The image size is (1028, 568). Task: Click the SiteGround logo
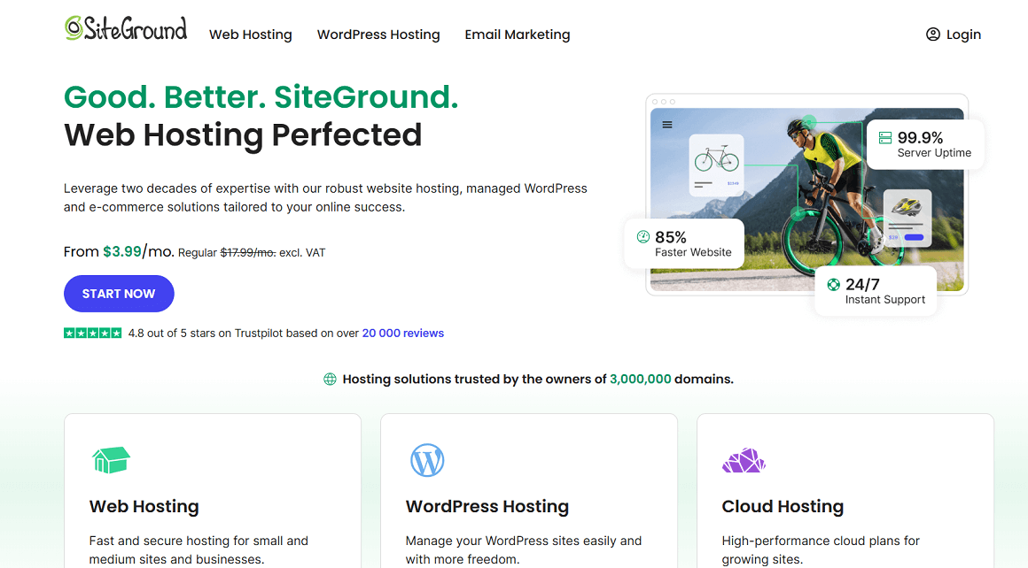tap(125, 27)
